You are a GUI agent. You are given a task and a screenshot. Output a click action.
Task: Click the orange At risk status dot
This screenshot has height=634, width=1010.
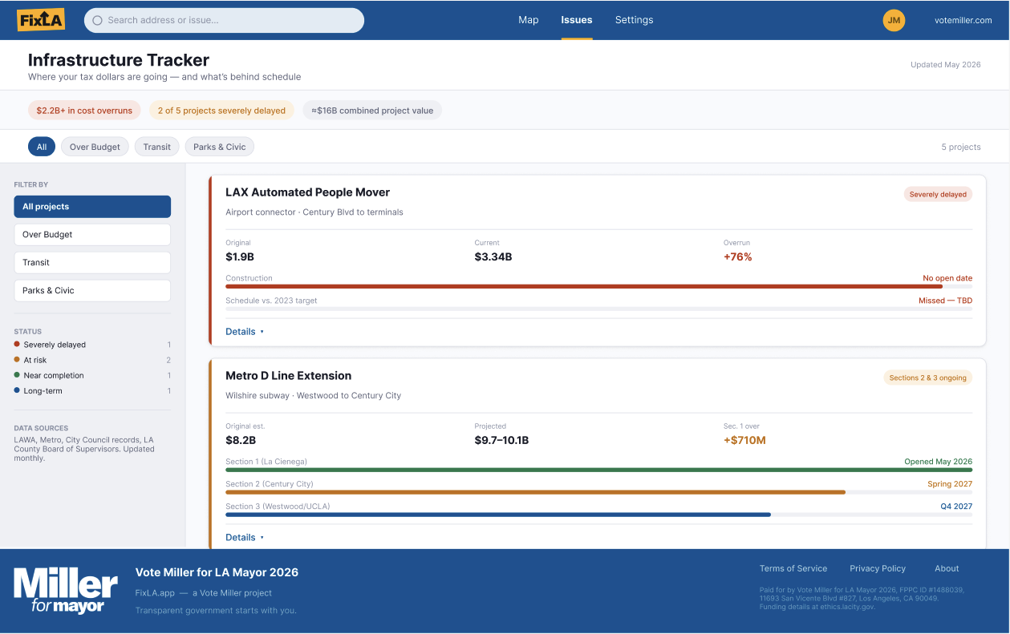pos(17,360)
